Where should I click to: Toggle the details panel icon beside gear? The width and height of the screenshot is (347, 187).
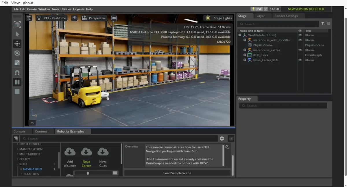(x=231, y=139)
